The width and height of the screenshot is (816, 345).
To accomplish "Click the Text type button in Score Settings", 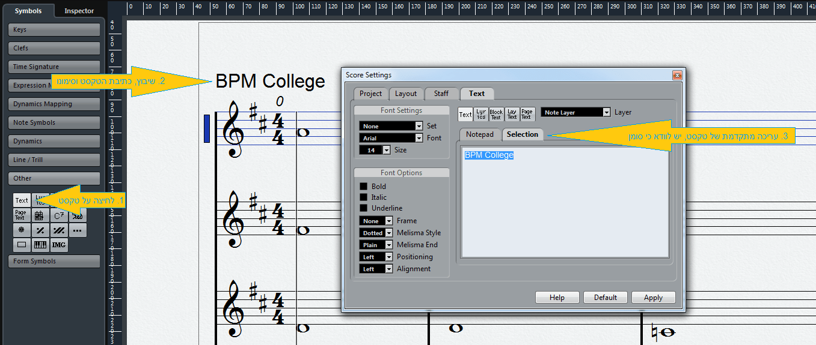I will 465,114.
